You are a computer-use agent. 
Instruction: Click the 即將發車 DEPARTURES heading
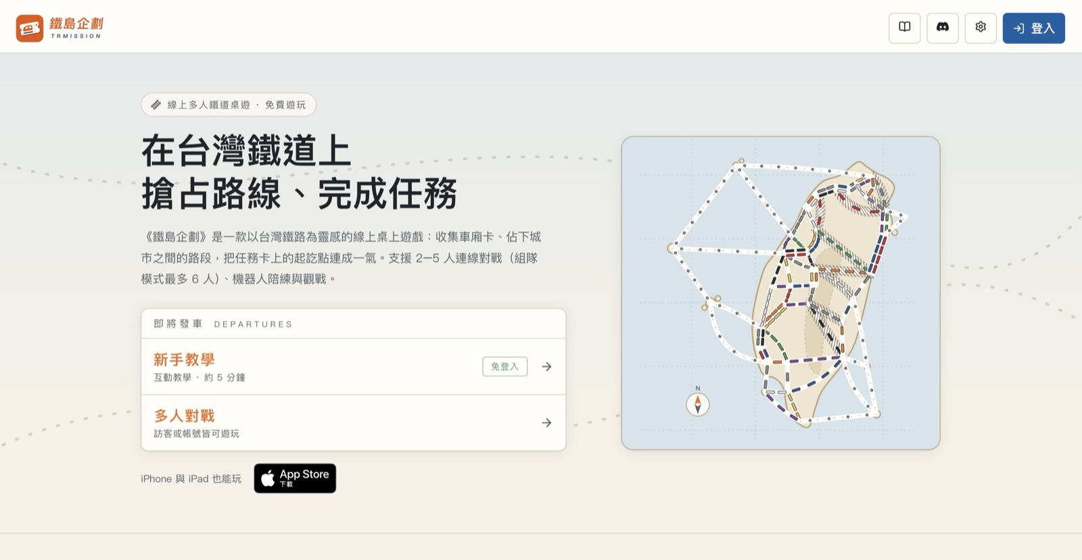point(223,324)
